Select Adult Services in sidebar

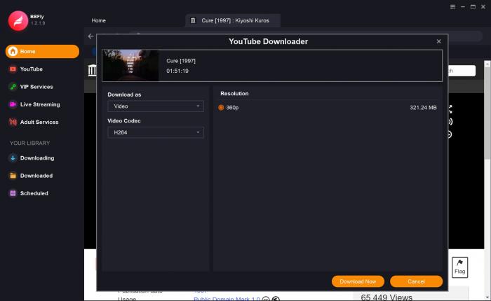[39, 122]
